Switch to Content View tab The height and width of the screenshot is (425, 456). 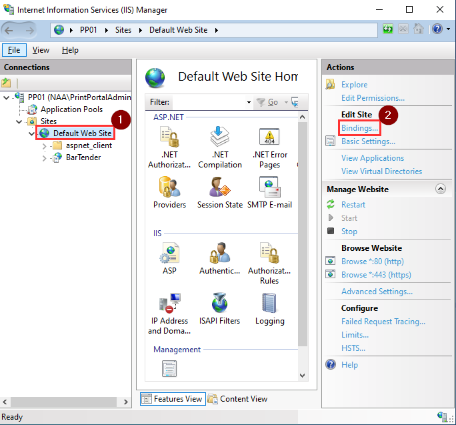tap(237, 399)
